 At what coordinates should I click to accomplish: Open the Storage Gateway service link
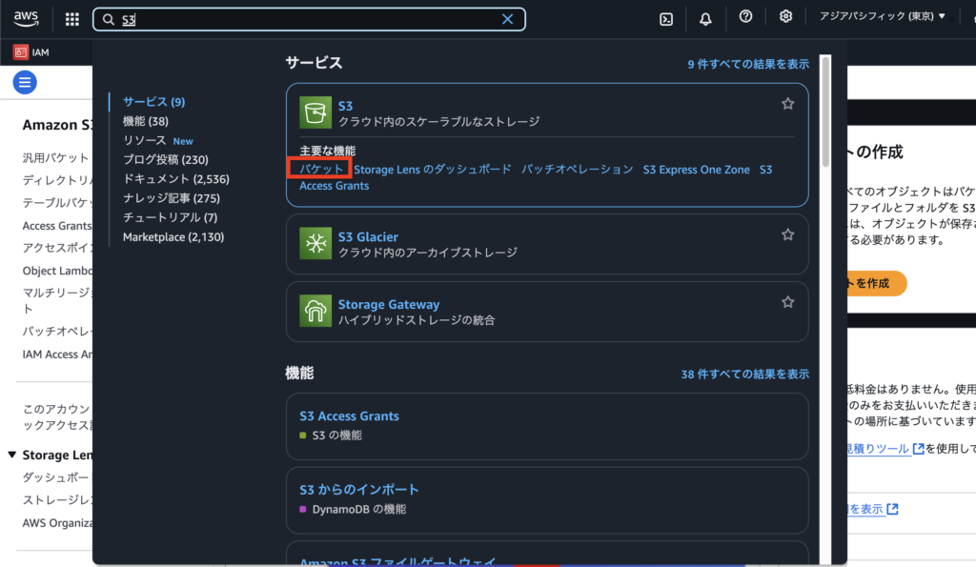[389, 304]
